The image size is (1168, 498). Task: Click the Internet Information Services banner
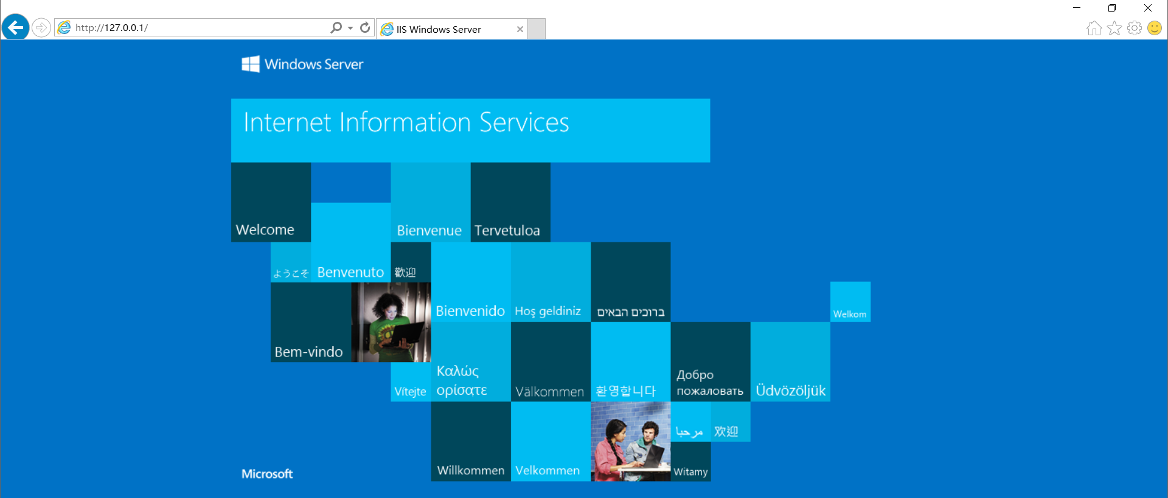(470, 131)
